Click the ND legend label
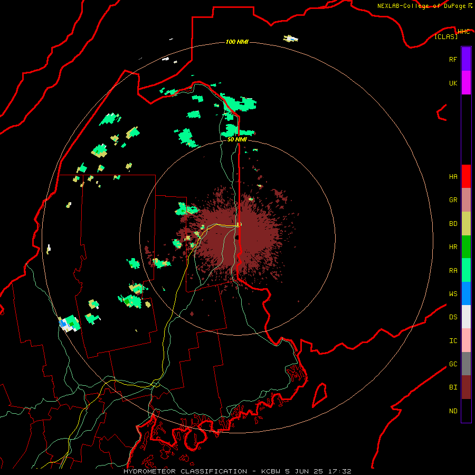This screenshot has height=475, width=475. coord(453,411)
